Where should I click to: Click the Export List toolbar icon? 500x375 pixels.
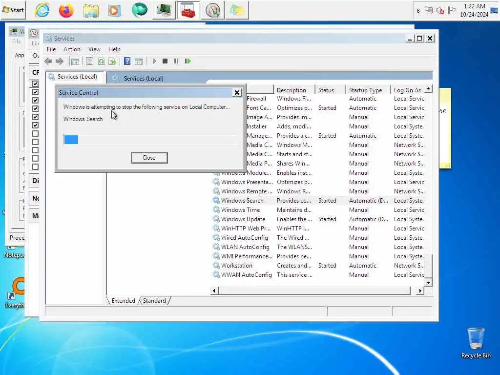tap(112, 61)
